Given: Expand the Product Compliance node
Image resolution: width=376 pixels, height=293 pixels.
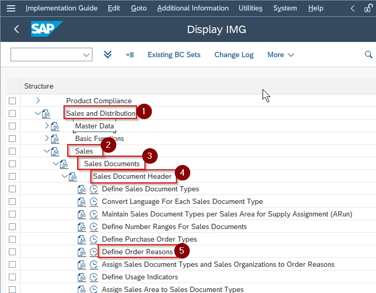Looking at the screenshot, I should pos(38,100).
